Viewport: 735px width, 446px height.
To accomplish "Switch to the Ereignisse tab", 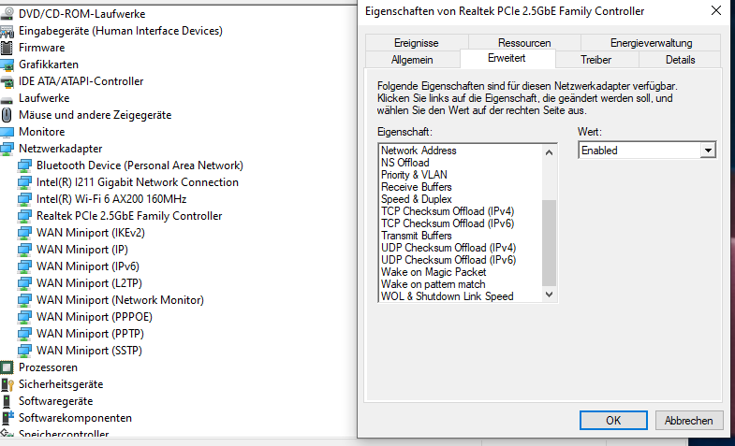I will (x=417, y=43).
